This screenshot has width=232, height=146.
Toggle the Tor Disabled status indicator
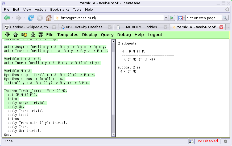(x=207, y=141)
